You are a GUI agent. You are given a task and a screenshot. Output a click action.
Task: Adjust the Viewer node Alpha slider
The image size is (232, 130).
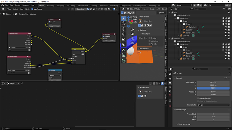(x=54, y=26)
